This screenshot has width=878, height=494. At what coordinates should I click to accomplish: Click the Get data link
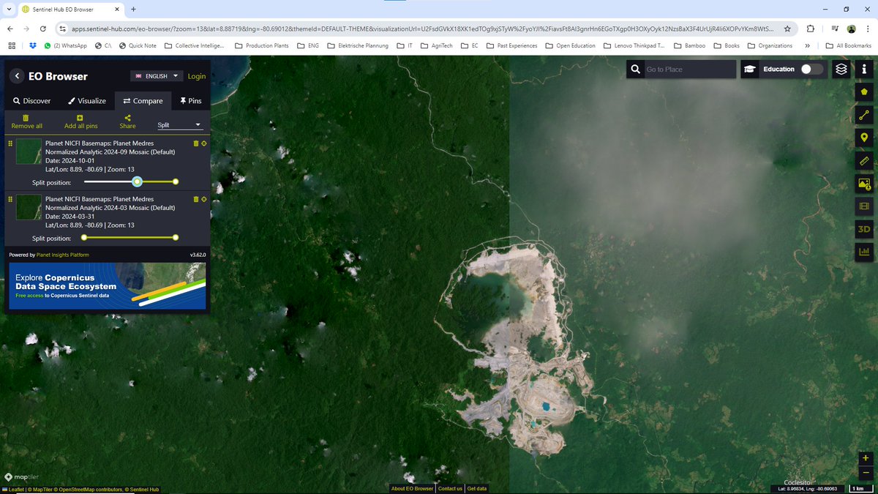[477, 488]
